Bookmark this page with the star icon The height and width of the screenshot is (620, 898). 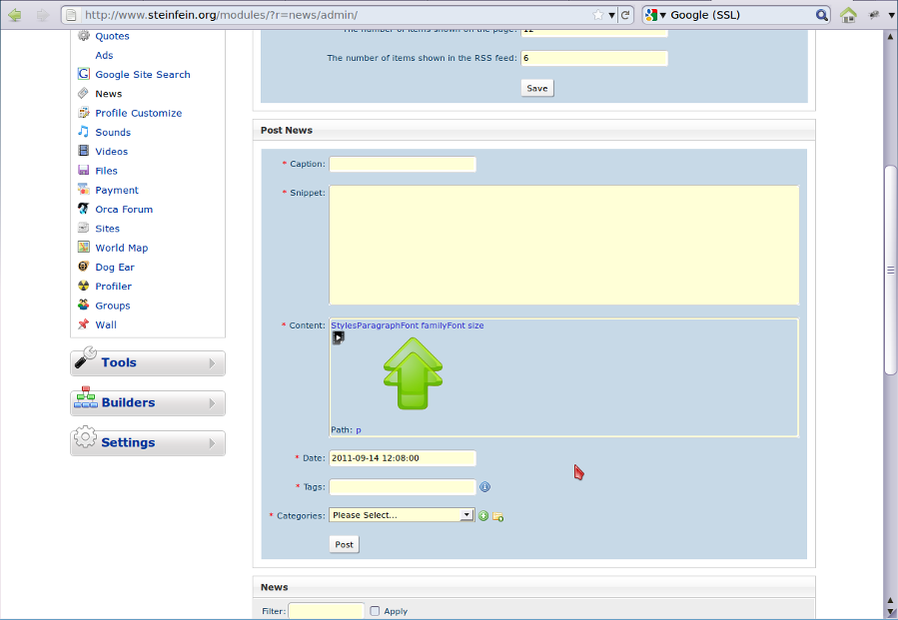click(598, 15)
